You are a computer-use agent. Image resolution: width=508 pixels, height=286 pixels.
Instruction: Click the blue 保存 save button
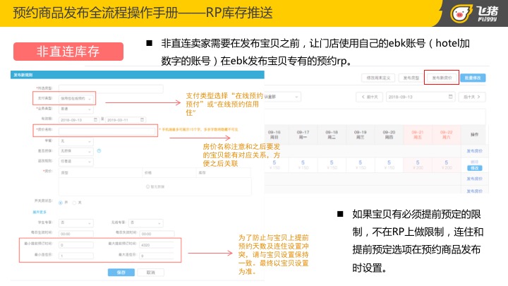click(121, 273)
